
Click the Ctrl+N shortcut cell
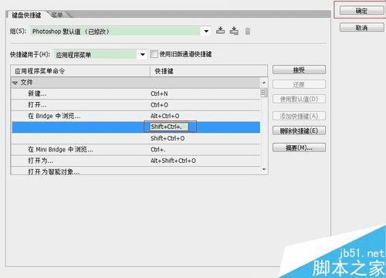[159, 93]
